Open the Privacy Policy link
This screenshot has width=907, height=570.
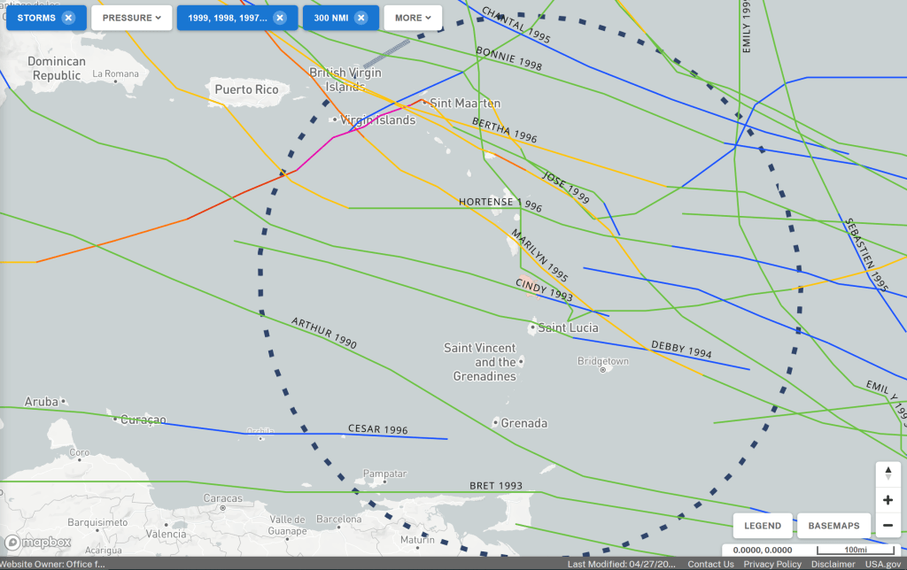pyautogui.click(x=772, y=564)
